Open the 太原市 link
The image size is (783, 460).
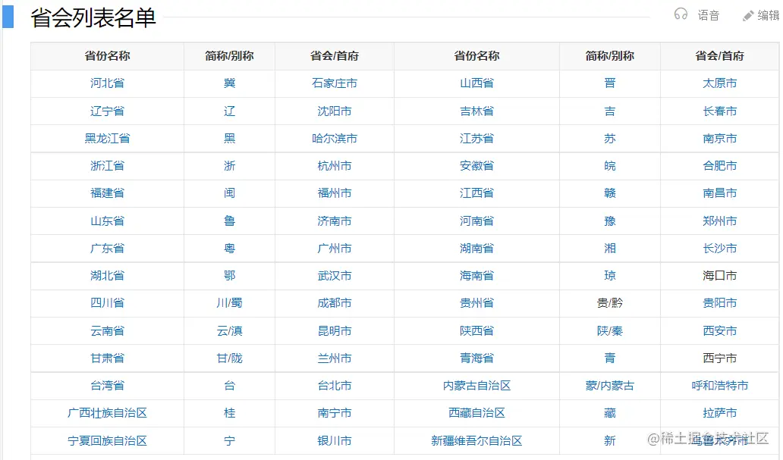click(x=719, y=83)
